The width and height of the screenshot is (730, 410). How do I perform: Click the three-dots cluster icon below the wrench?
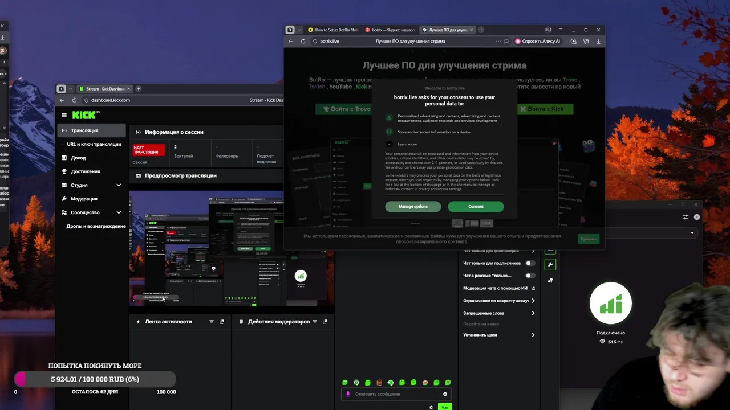pos(550,280)
